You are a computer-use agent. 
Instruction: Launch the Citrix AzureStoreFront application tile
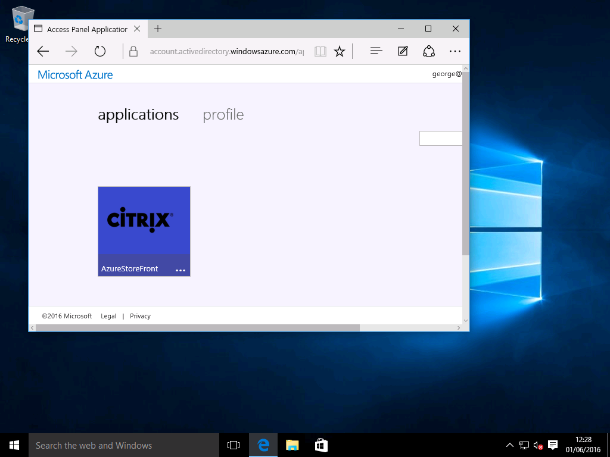pos(144,221)
